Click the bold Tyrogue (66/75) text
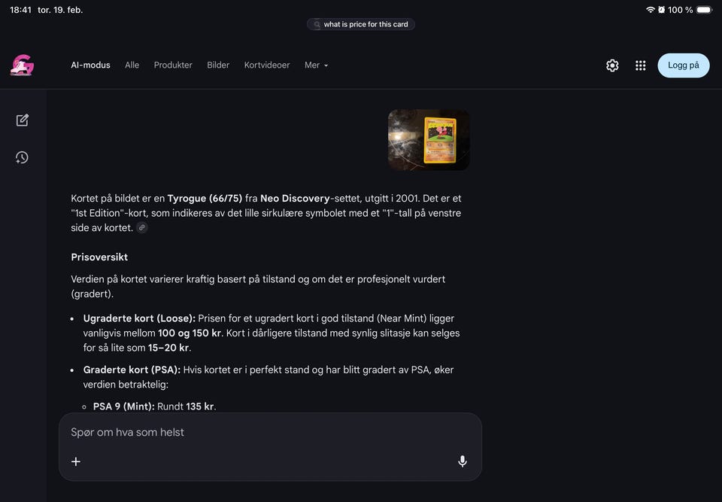Viewport: 722px width, 502px height. tap(205, 199)
